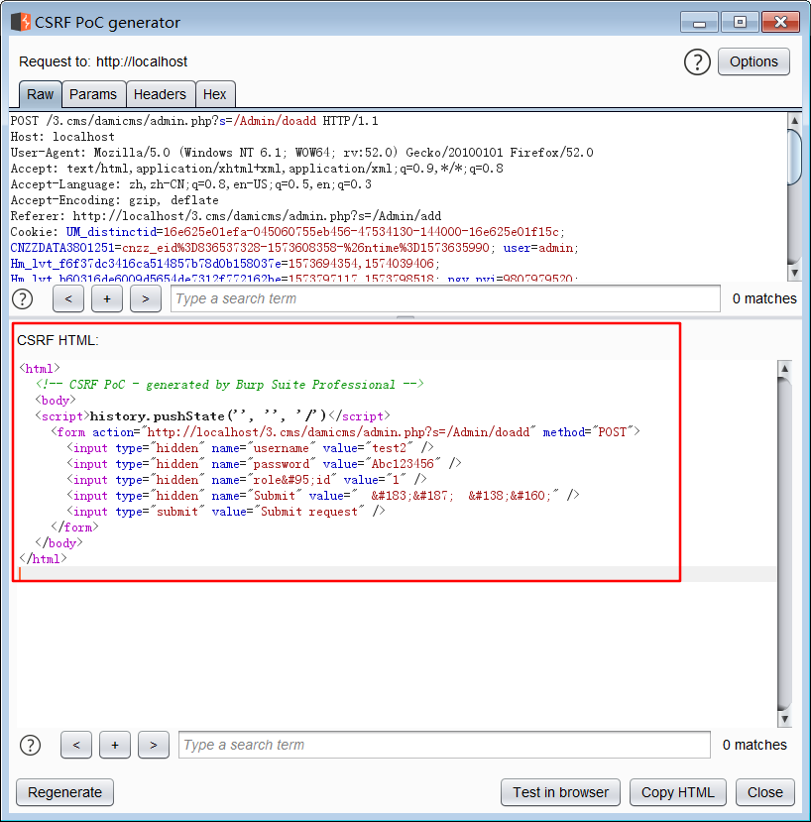This screenshot has width=811, height=822.
Task: Click the role_id hidden input line
Action: pos(247,479)
